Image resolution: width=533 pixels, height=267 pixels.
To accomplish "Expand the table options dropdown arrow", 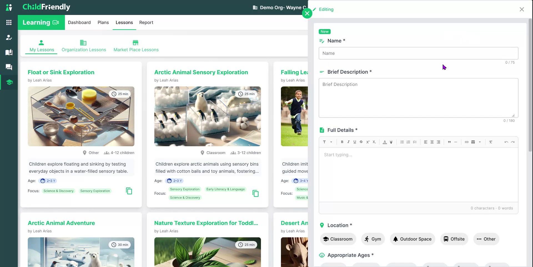I will tap(480, 142).
